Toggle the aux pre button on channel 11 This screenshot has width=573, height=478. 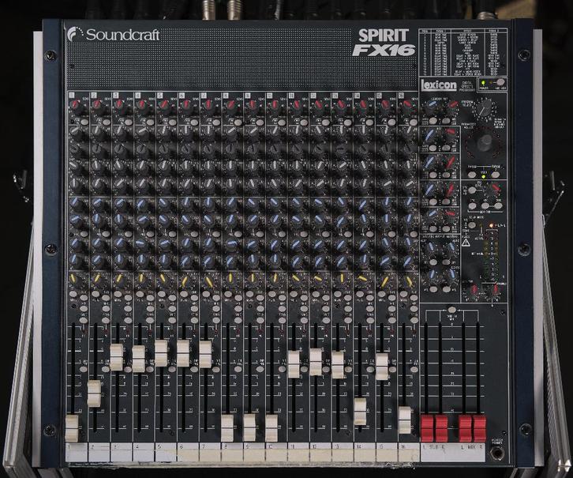tap(305, 233)
